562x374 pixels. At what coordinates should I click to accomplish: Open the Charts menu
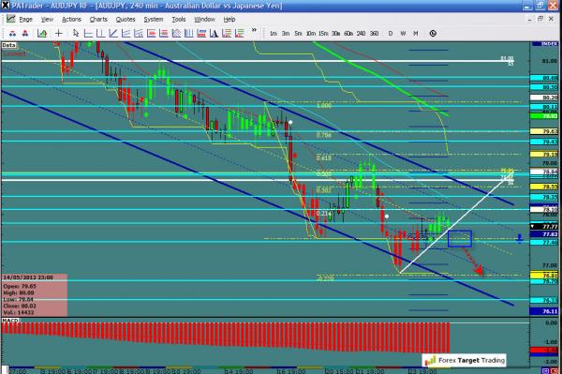(98, 20)
